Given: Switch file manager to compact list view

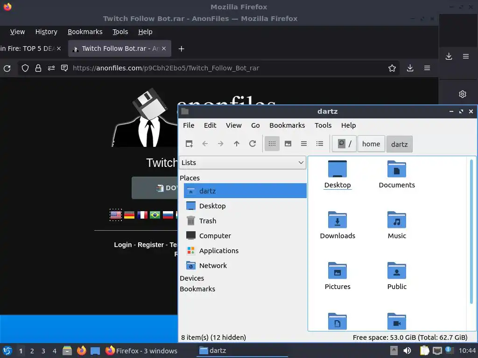Looking at the screenshot, I should pos(303,144).
